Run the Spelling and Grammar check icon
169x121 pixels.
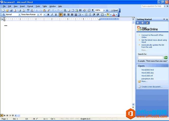[x=28, y=10]
